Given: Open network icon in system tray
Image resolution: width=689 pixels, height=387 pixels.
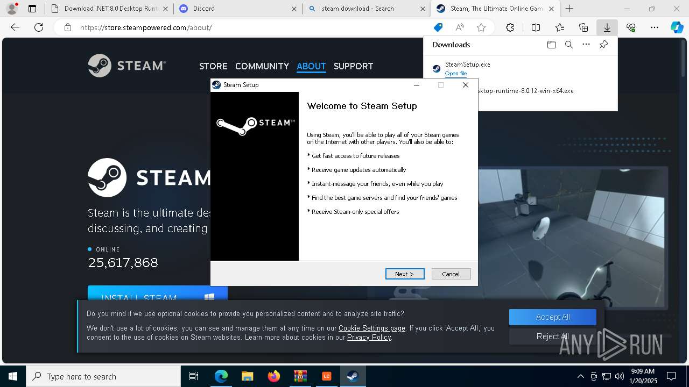Looking at the screenshot, I should pos(607,376).
